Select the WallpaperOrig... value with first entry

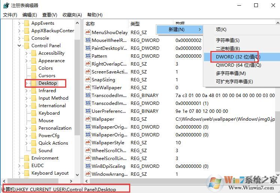tap(109, 127)
